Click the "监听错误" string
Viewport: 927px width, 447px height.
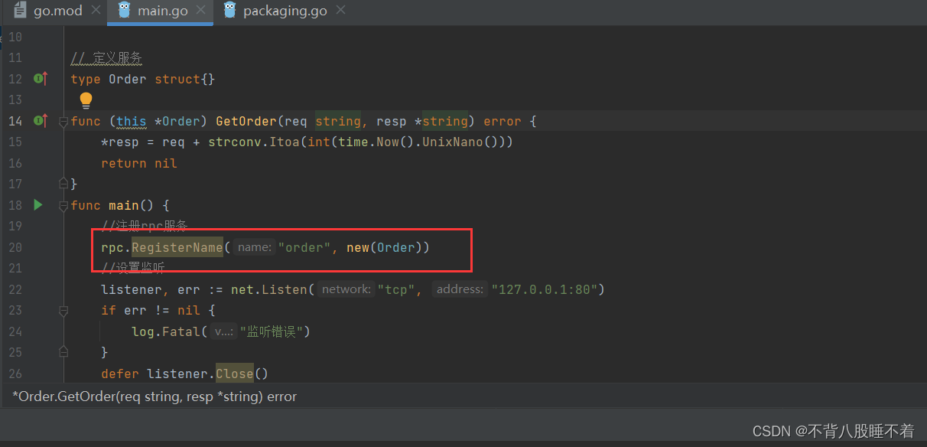tap(271, 331)
